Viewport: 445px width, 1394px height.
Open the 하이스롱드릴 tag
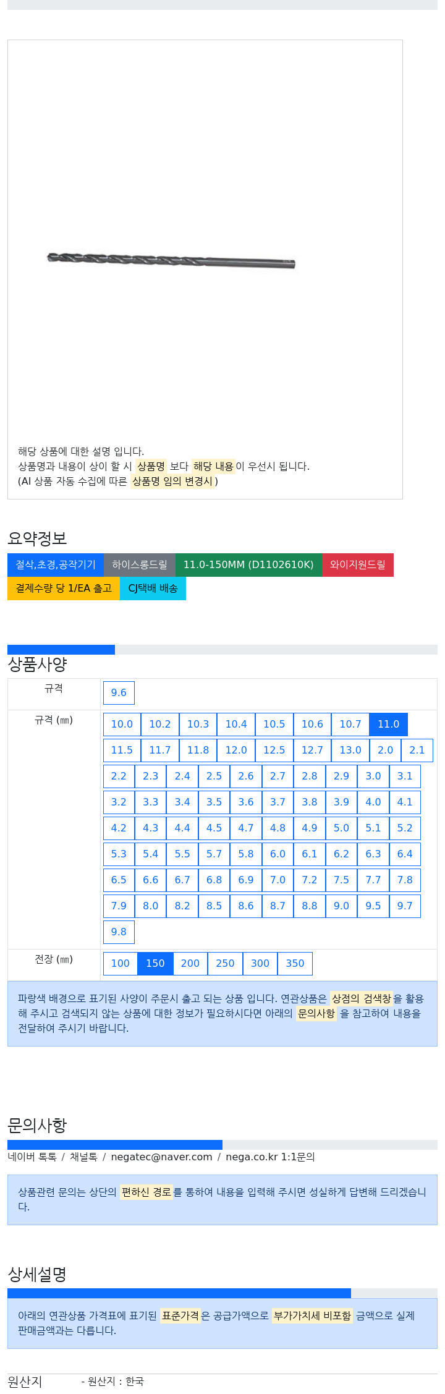140,564
